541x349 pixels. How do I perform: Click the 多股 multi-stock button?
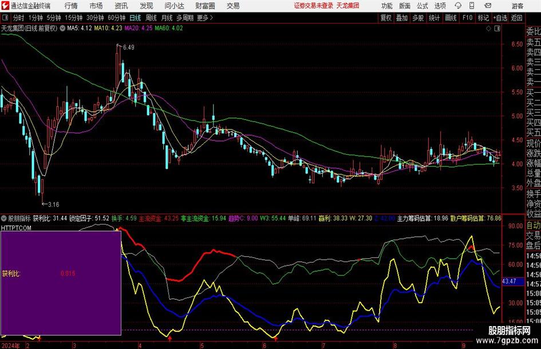point(418,18)
